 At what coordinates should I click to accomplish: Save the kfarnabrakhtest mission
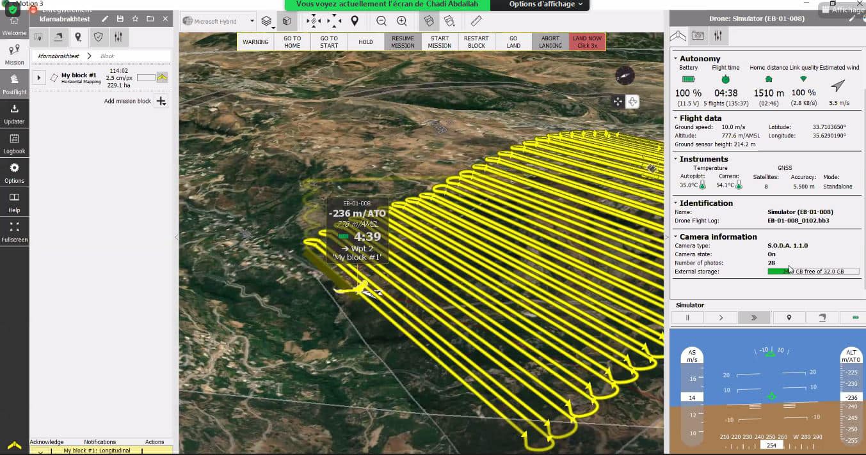pyautogui.click(x=120, y=19)
